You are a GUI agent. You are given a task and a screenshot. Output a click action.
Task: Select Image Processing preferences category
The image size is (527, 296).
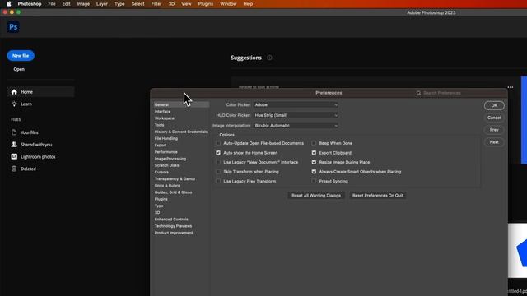point(170,159)
